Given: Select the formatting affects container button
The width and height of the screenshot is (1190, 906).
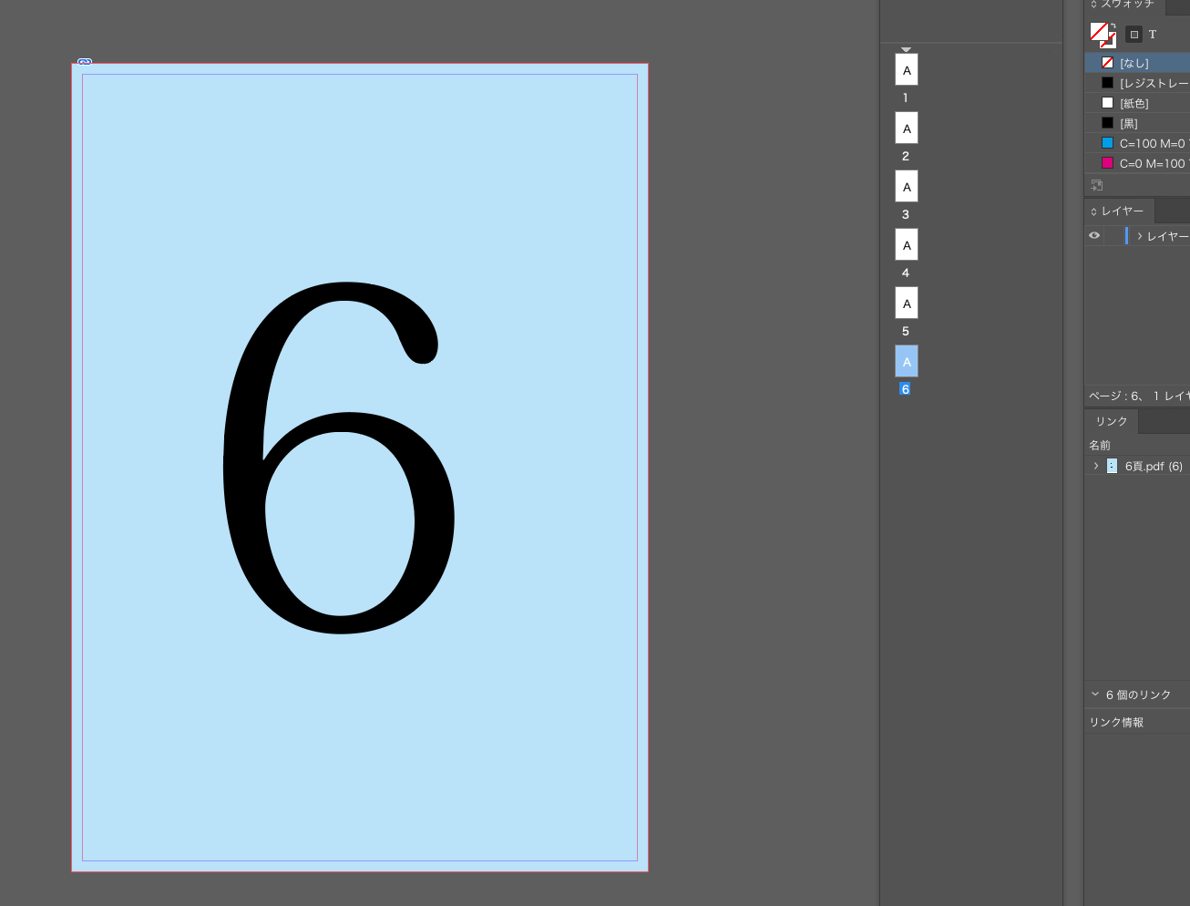Looking at the screenshot, I should click(1134, 35).
